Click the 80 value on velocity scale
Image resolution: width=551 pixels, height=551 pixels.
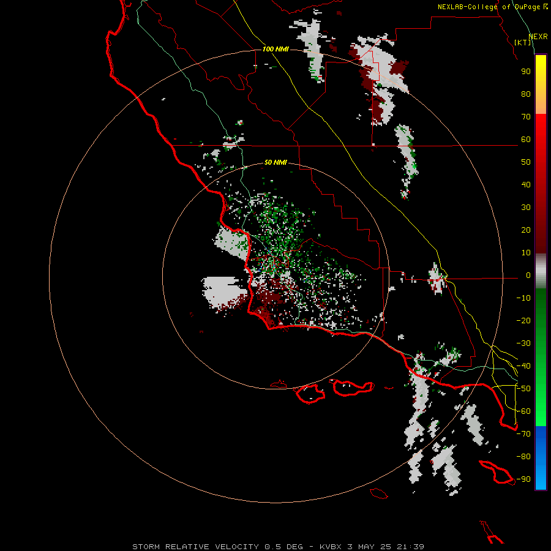pyautogui.click(x=526, y=94)
